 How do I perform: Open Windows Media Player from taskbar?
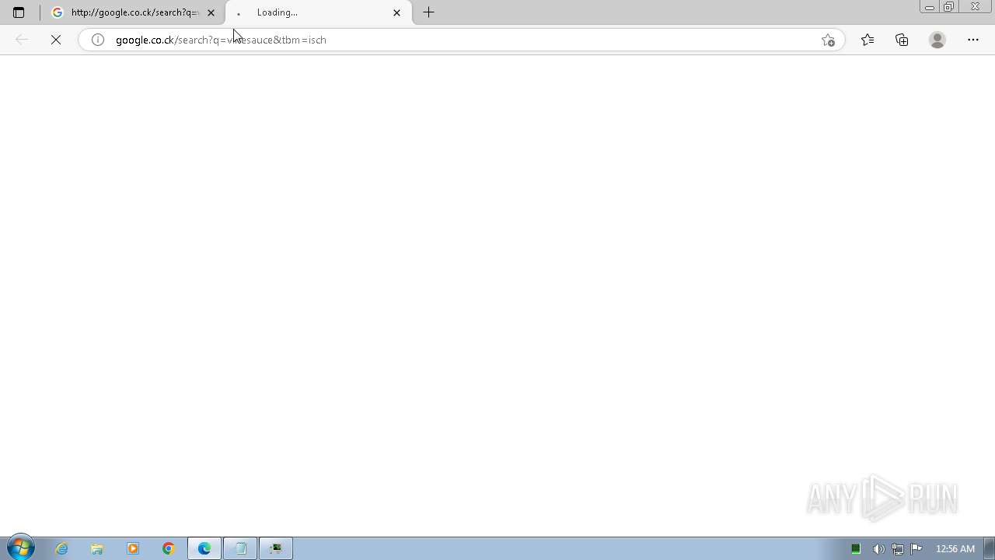[x=133, y=548]
